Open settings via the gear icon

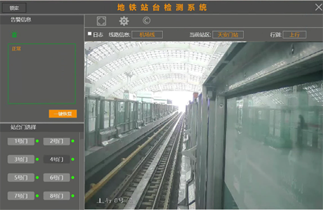pos(124,21)
